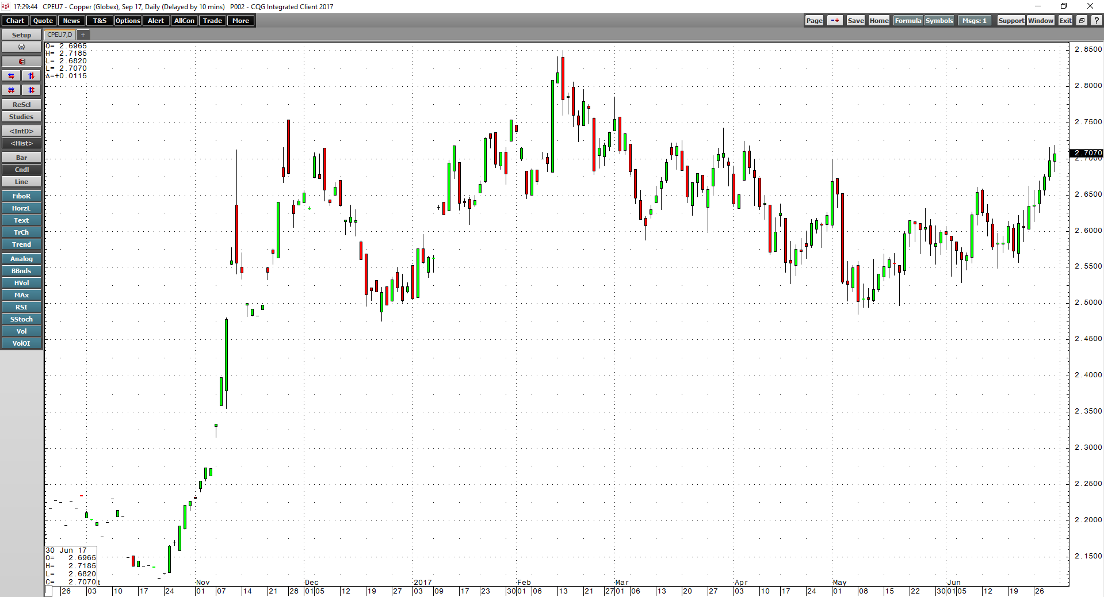This screenshot has width=1104, height=597.
Task: Switch chart type to Line
Action: click(21, 182)
